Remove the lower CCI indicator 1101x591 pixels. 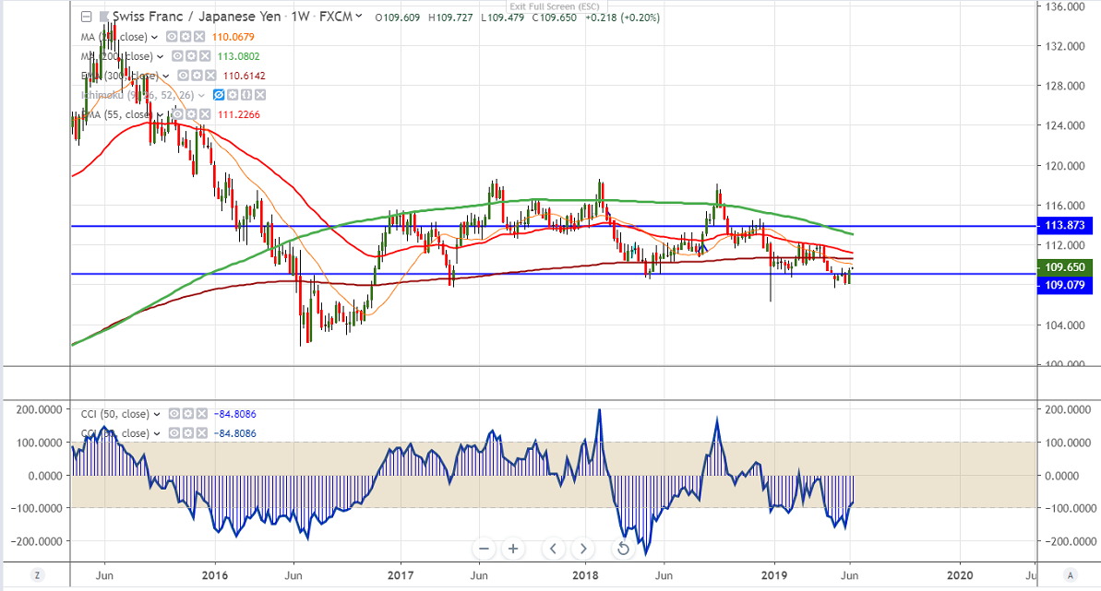201,433
